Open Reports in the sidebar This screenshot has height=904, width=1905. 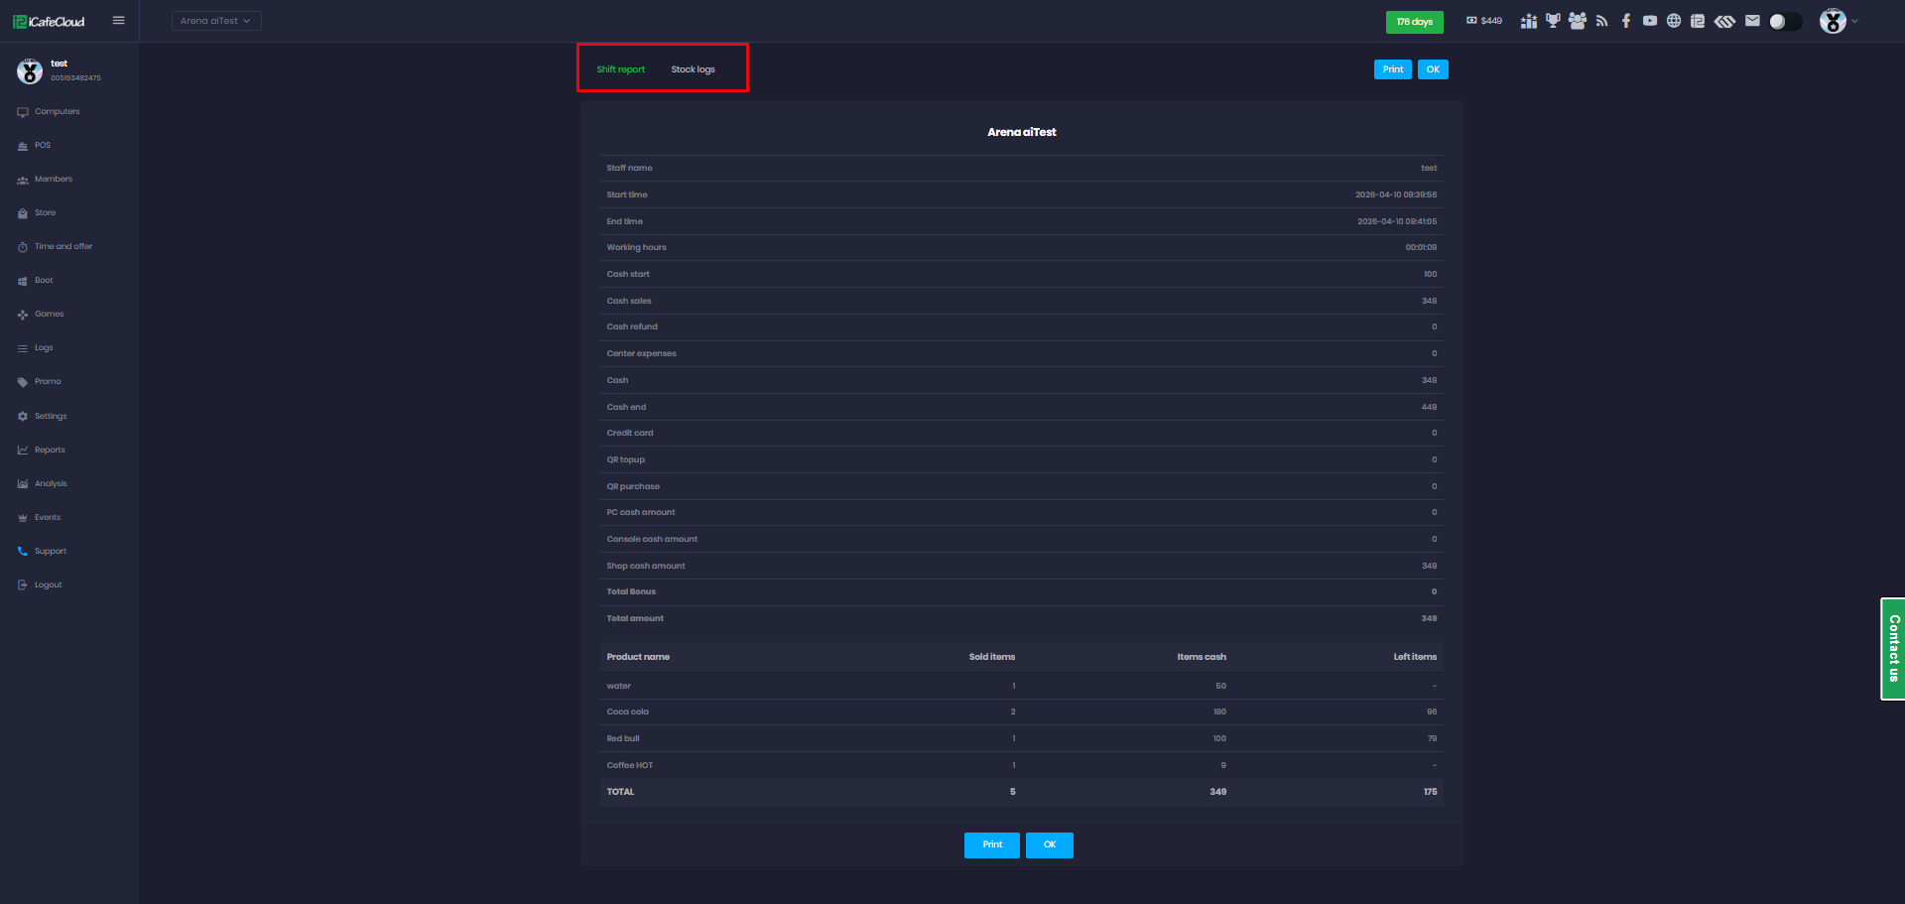[50, 450]
